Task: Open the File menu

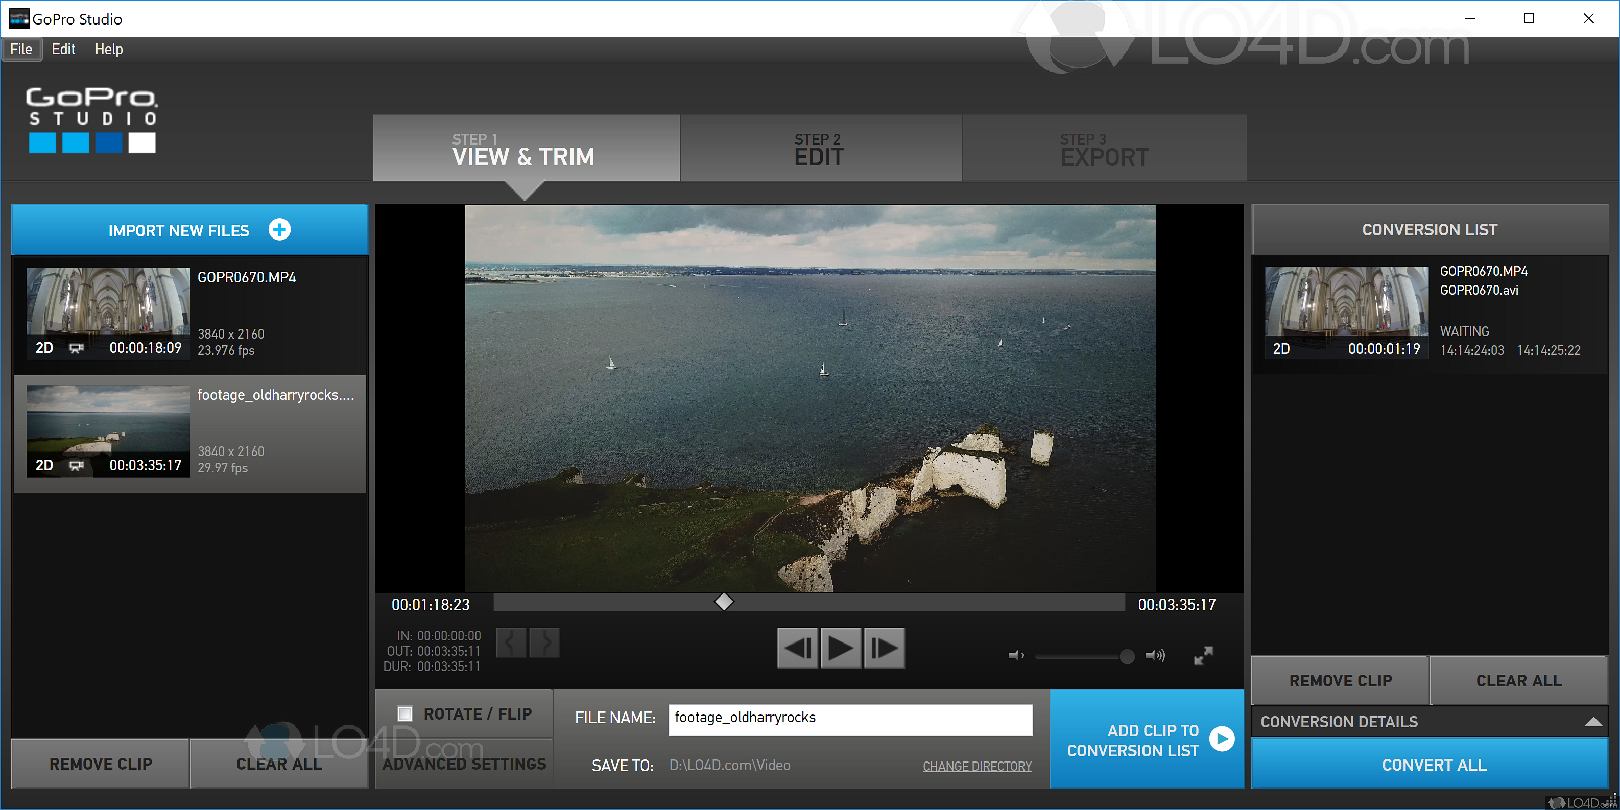Action: click(21, 49)
